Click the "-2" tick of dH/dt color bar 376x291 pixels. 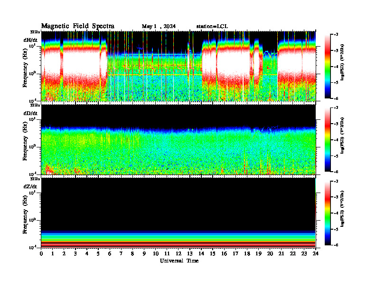pos(337,35)
